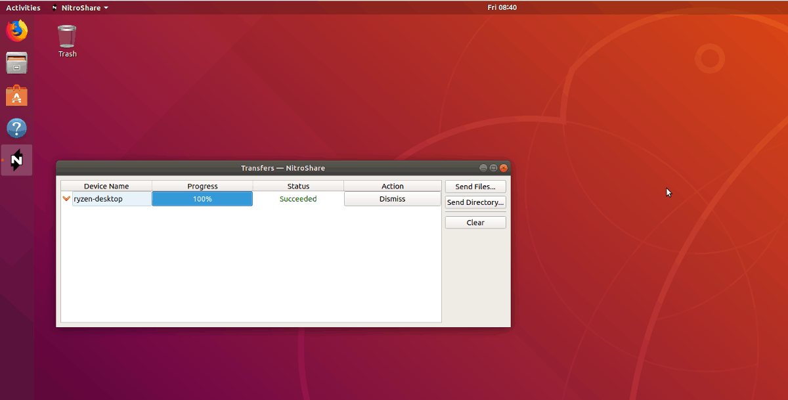Click Send Files to start a transfer
This screenshot has width=788, height=400.
click(x=475, y=186)
